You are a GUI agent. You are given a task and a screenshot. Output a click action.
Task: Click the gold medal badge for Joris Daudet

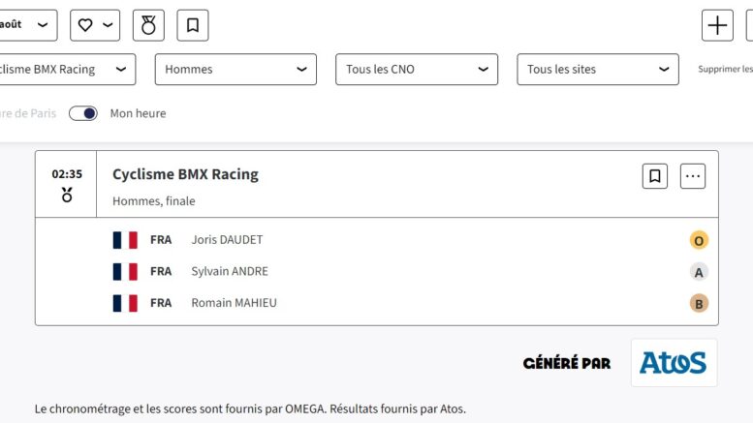699,240
